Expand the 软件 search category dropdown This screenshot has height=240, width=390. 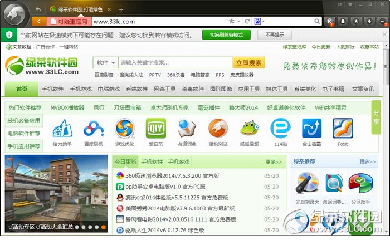(105, 63)
